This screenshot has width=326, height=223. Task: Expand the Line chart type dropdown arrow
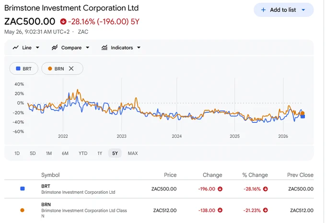tap(37, 47)
